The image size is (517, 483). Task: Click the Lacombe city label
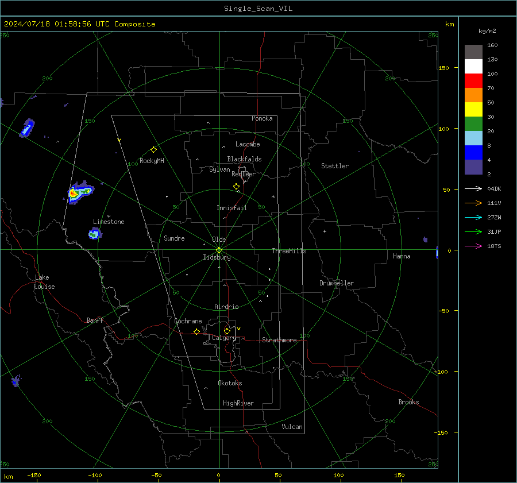(248, 144)
